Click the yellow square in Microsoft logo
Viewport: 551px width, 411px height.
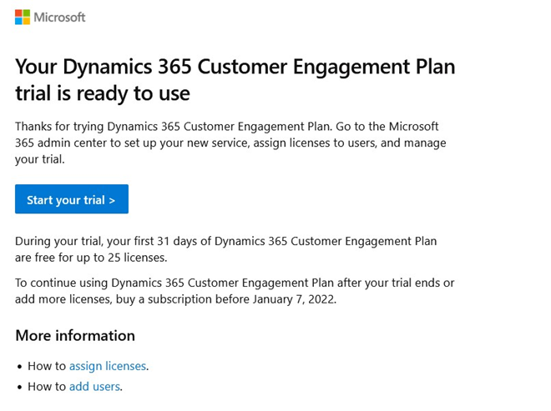[x=27, y=21]
